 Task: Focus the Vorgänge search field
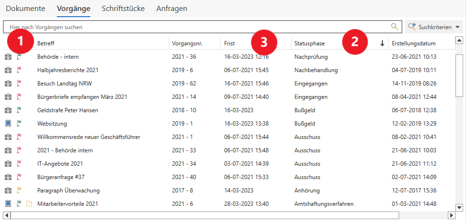click(x=196, y=27)
